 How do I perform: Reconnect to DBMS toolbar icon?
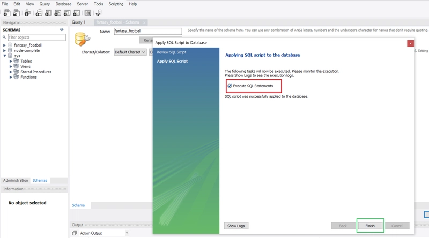pyautogui.click(x=99, y=12)
